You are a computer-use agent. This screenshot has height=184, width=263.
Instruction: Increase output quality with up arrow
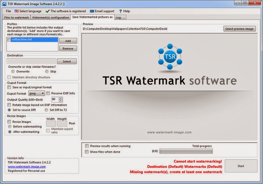[x=61, y=98]
